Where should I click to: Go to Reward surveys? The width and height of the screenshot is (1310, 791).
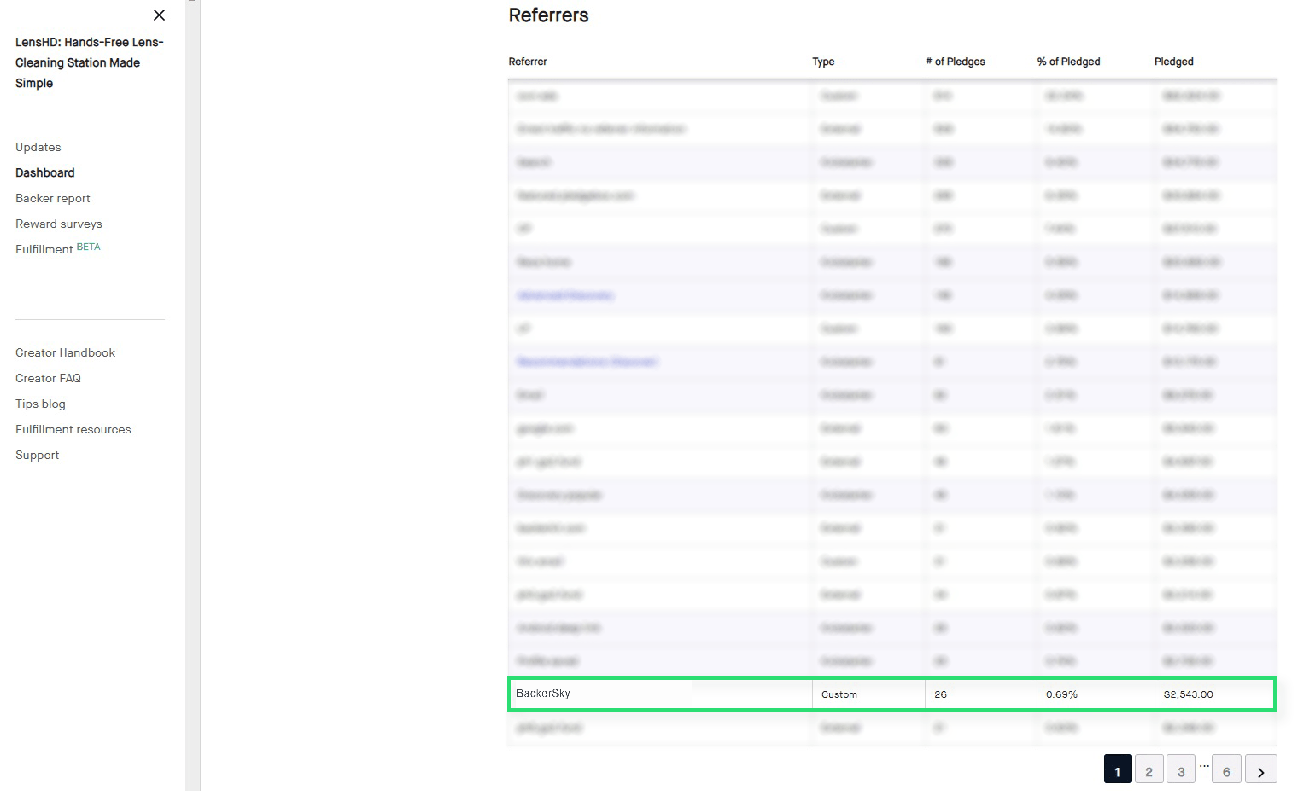pos(59,224)
